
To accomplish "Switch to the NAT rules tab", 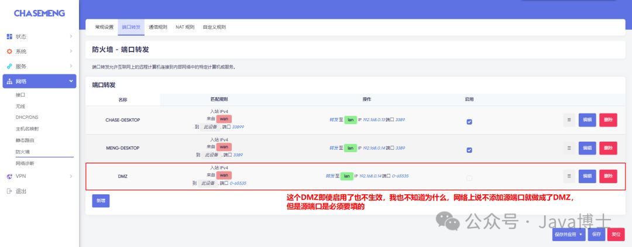I will coord(185,27).
